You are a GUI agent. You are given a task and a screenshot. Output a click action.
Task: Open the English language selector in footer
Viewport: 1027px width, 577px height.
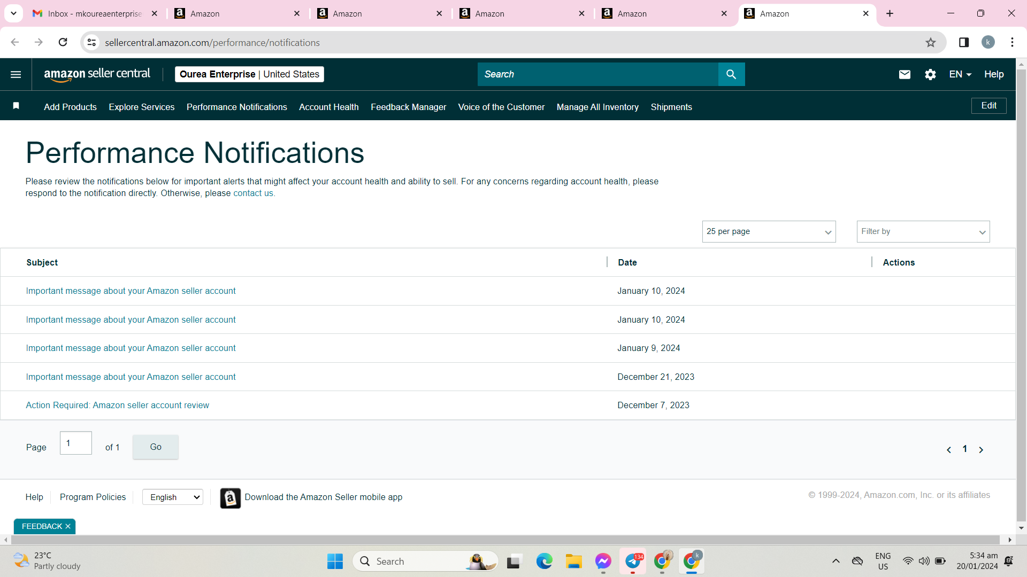(x=173, y=497)
